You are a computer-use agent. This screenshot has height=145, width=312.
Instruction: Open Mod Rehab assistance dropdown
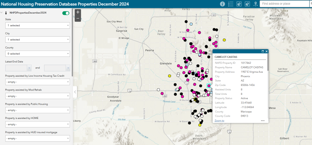point(38,96)
